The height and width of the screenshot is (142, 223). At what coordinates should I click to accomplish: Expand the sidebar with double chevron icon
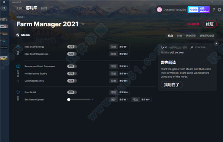coord(4,2)
